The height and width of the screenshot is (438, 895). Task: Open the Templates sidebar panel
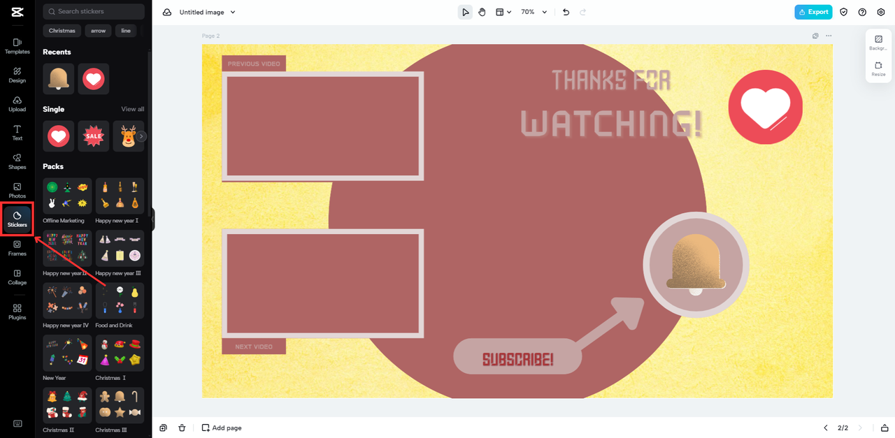(x=17, y=46)
